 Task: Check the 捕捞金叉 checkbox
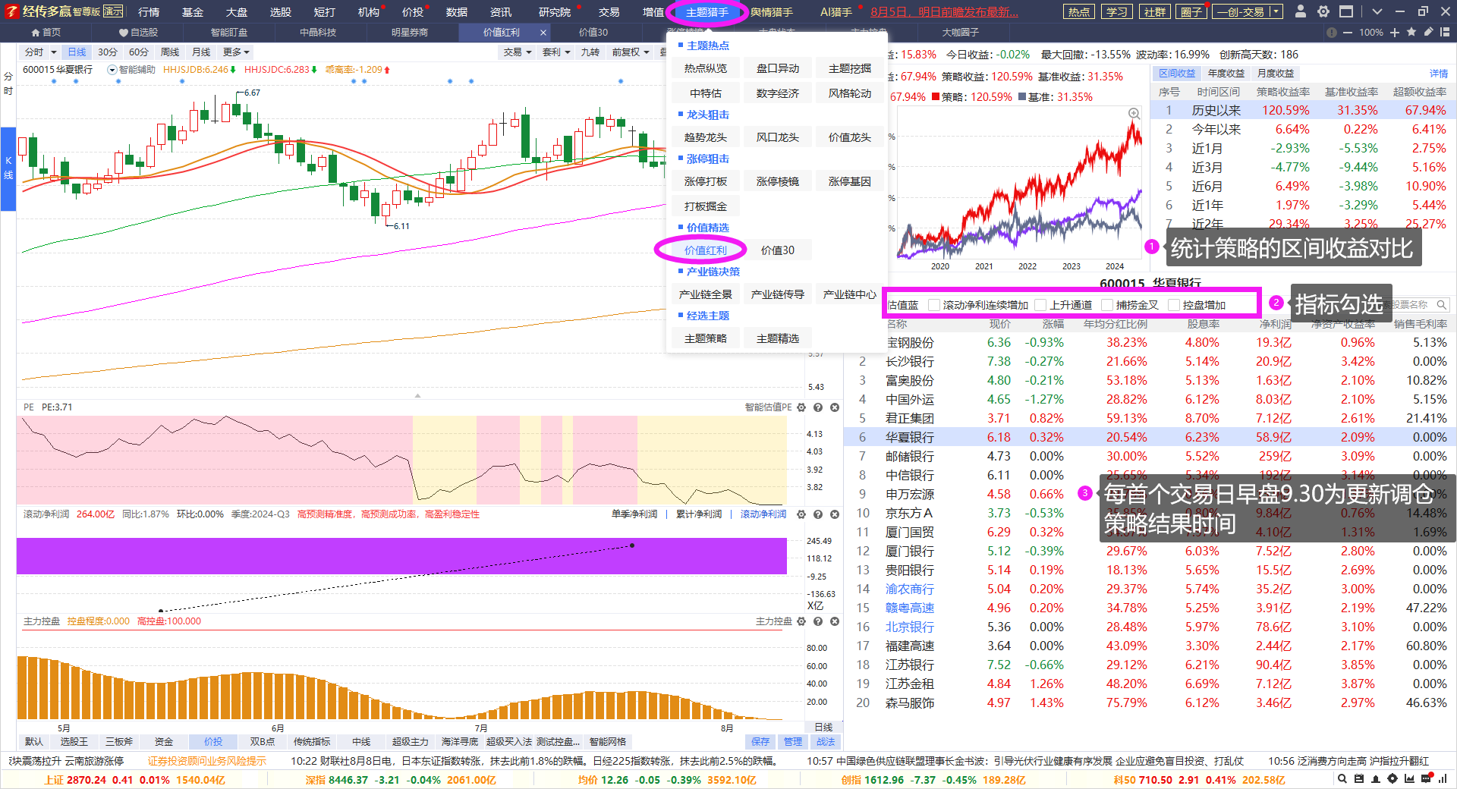tap(1107, 305)
